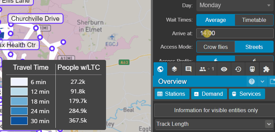The height and width of the screenshot is (132, 275).
Task: Open the users group icon tab
Action: coord(206,69)
